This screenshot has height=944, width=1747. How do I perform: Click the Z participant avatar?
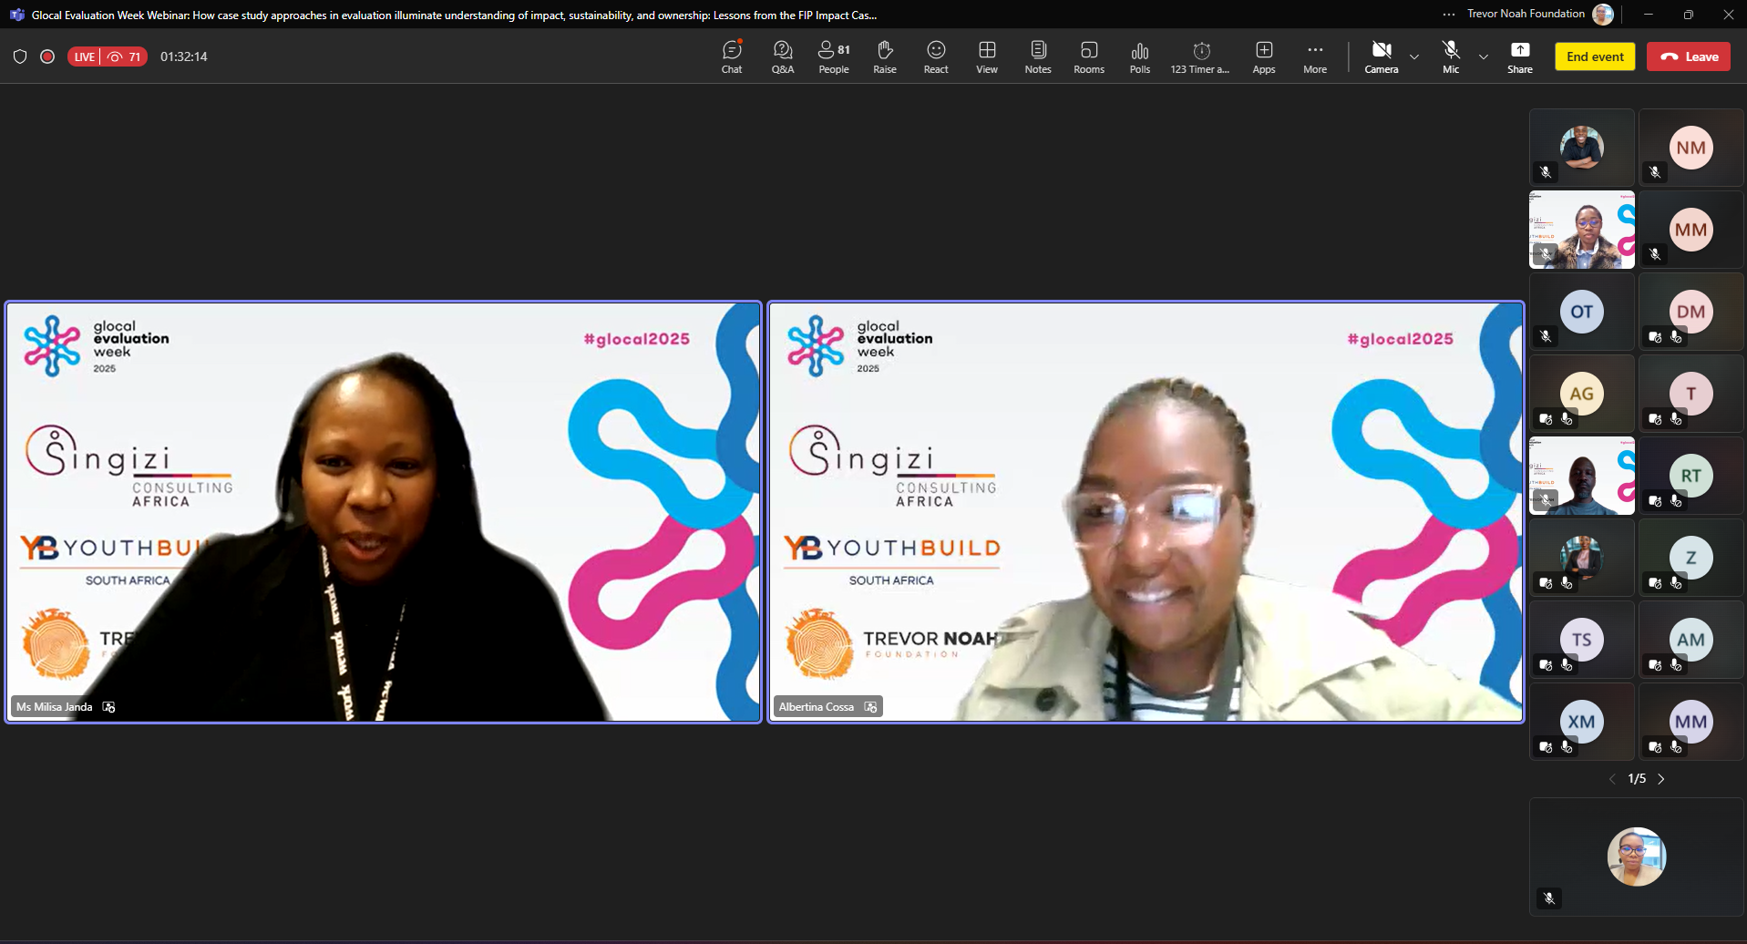pos(1691,558)
